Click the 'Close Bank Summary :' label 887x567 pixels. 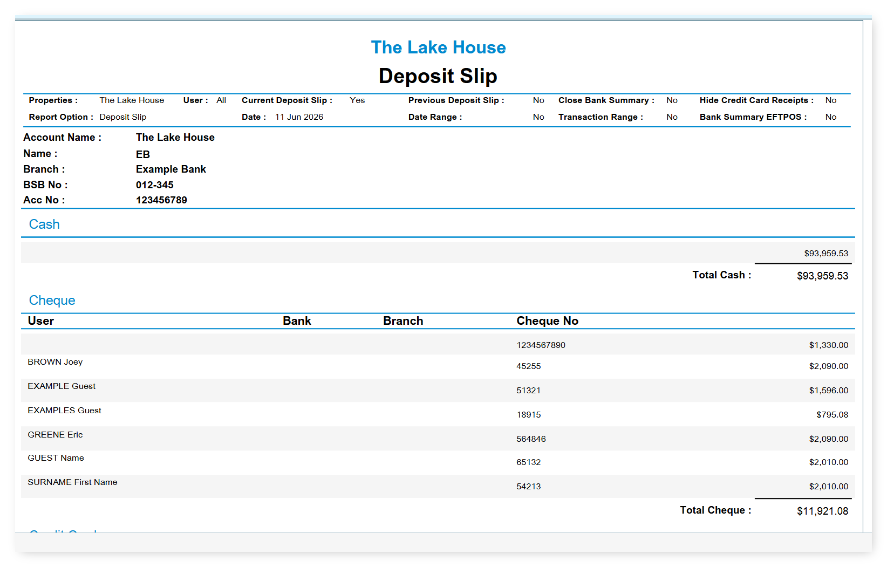pyautogui.click(x=606, y=100)
